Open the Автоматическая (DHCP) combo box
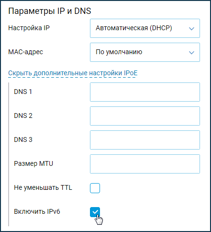The height and width of the screenshot is (232, 211). [x=145, y=28]
